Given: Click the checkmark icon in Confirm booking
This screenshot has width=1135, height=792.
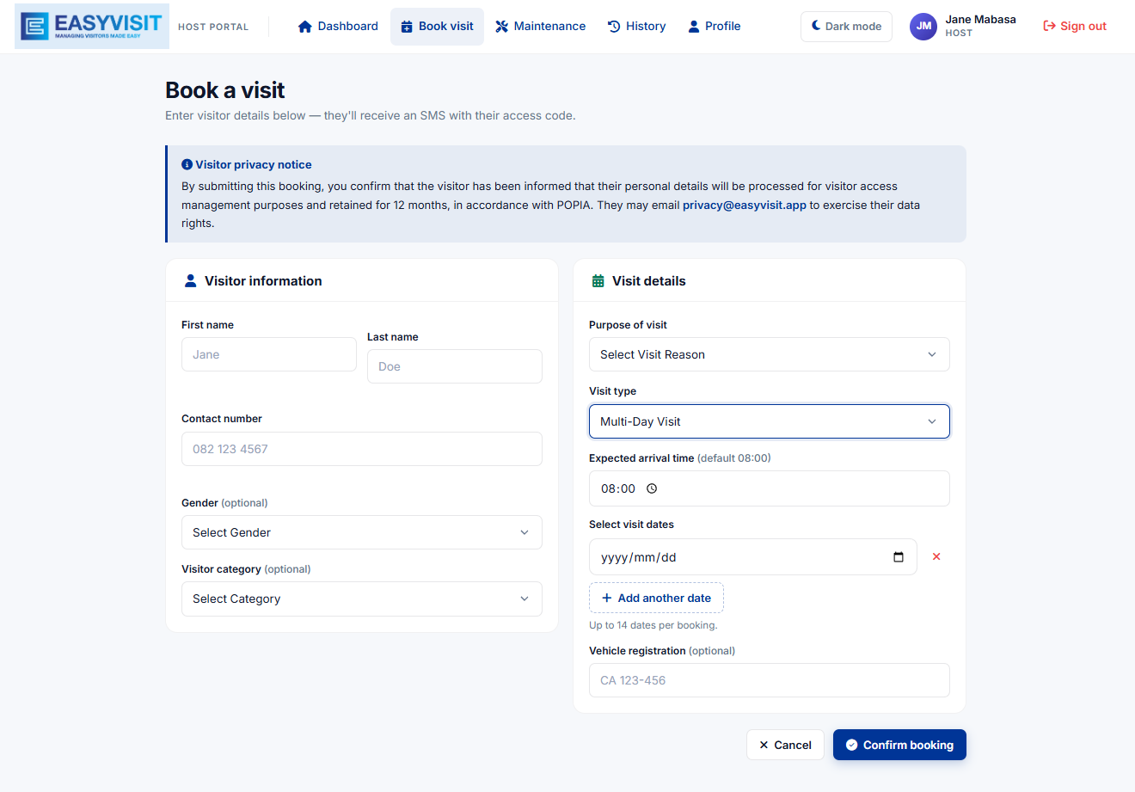Looking at the screenshot, I should (x=851, y=745).
